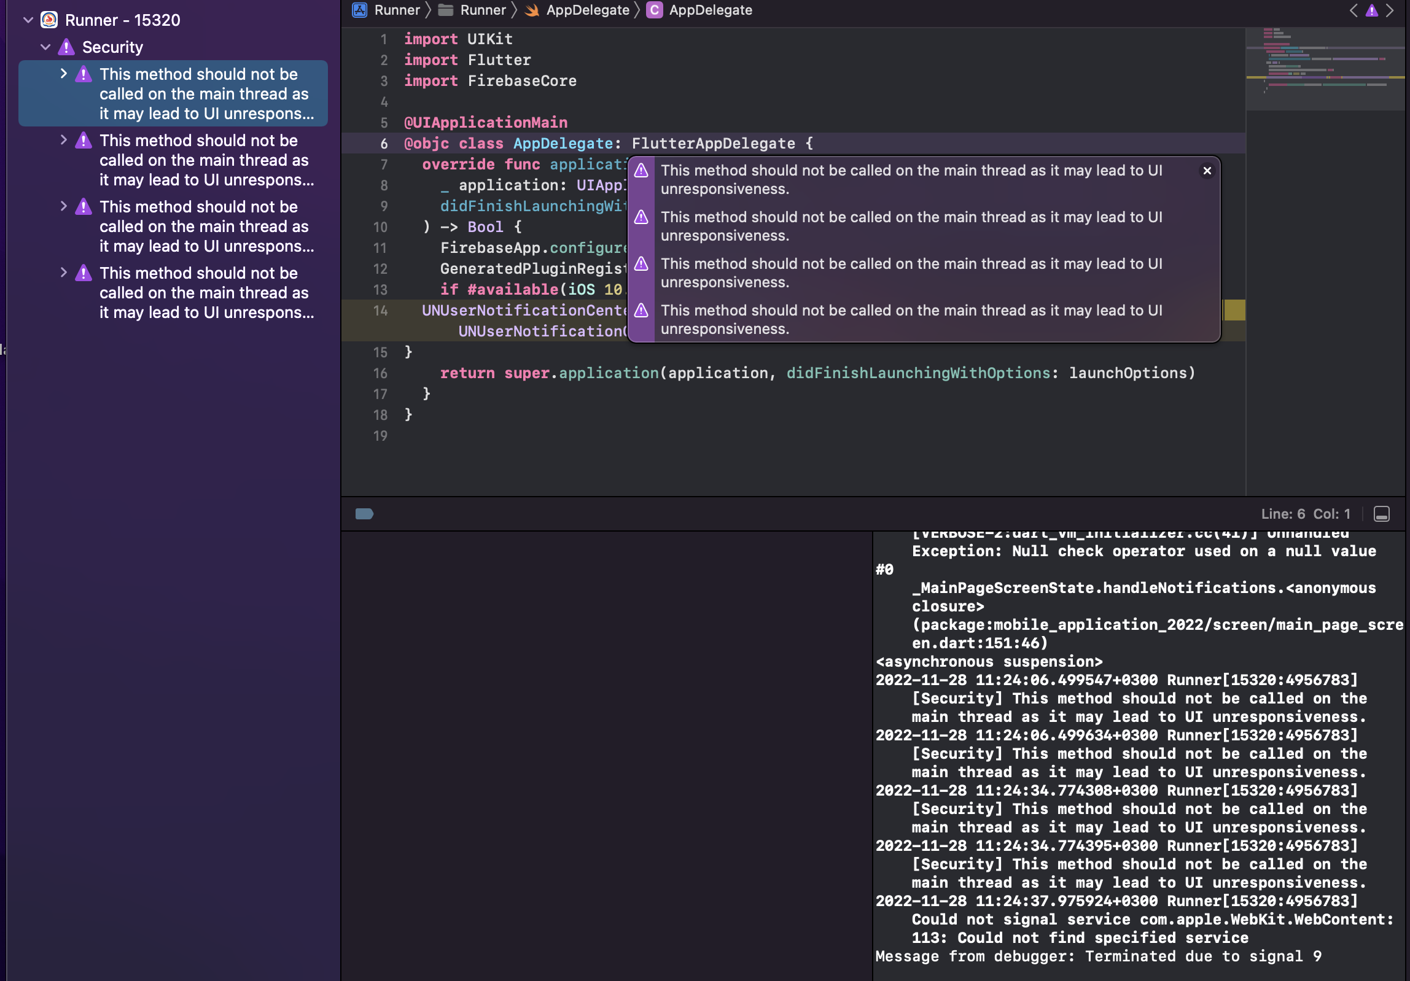The height and width of the screenshot is (981, 1410).
Task: Click the Security purple warning icon
Action: pos(66,47)
